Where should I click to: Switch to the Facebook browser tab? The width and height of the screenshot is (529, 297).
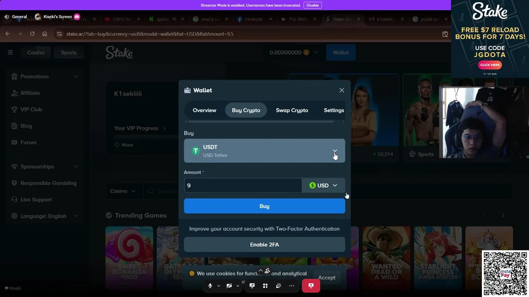click(254, 19)
